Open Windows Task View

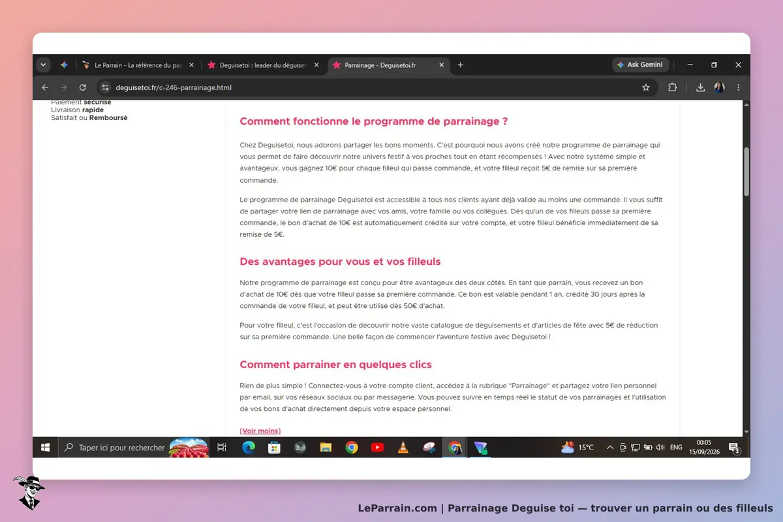coord(222,448)
